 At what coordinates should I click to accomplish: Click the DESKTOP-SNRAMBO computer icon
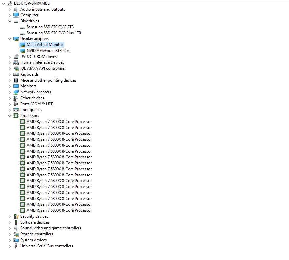point(10,3)
